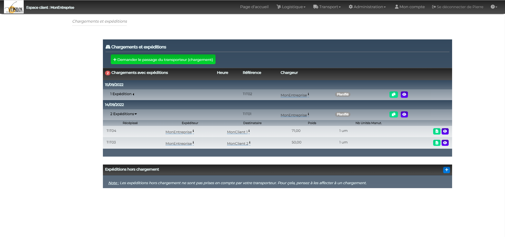Click reference TIT02
Image resolution: width=505 pixels, height=237 pixels.
(x=247, y=94)
